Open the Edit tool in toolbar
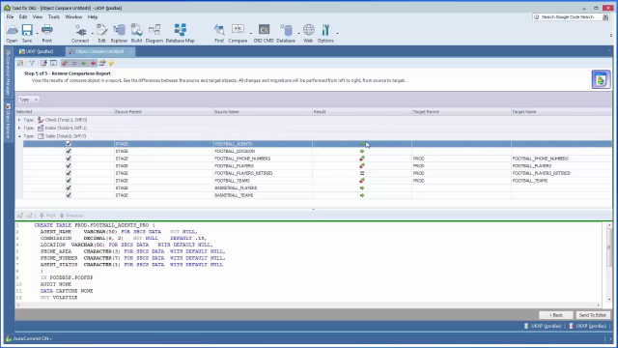The image size is (618, 348). (x=101, y=33)
